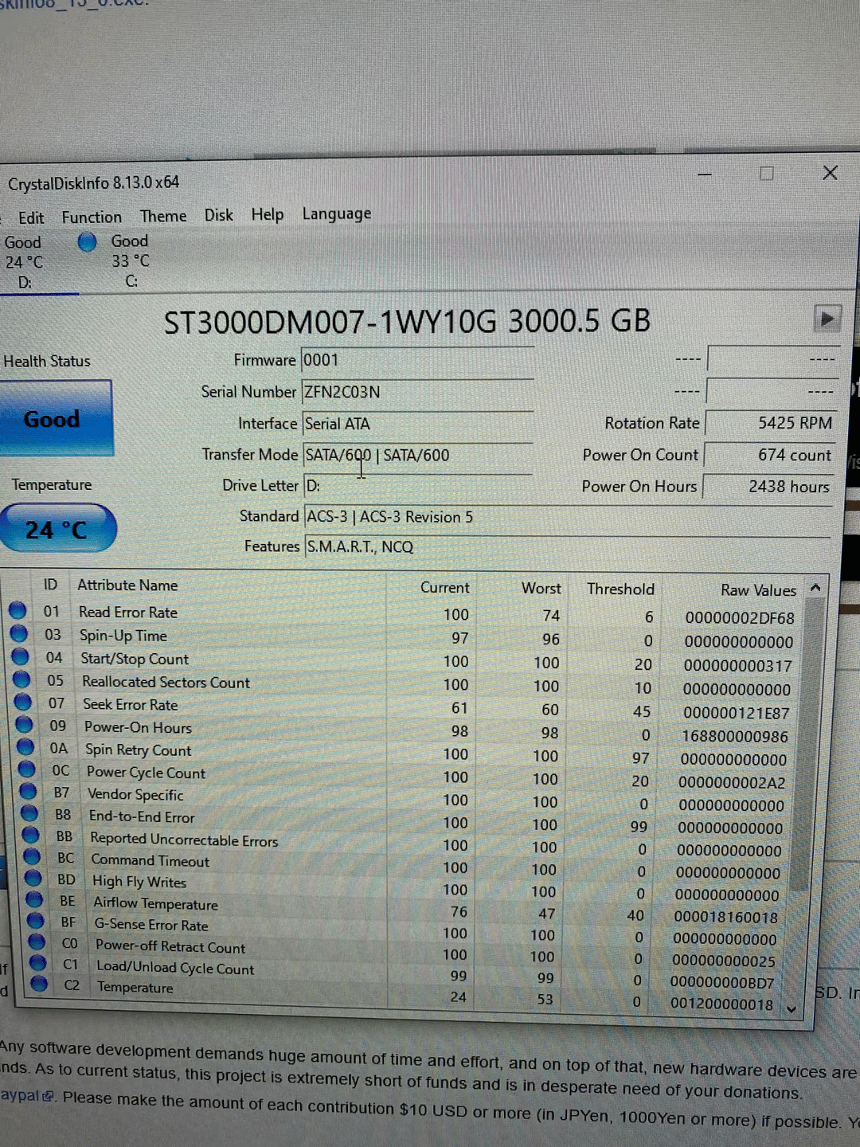The image size is (860, 1147).
Task: Click the status circle beside Power Cycle Count
Action: pyautogui.click(x=27, y=769)
